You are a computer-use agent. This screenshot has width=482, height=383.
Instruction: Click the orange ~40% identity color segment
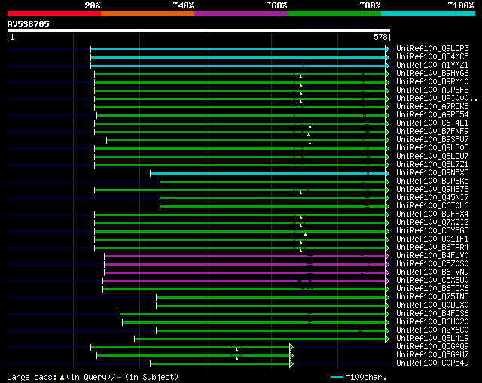coord(148,14)
